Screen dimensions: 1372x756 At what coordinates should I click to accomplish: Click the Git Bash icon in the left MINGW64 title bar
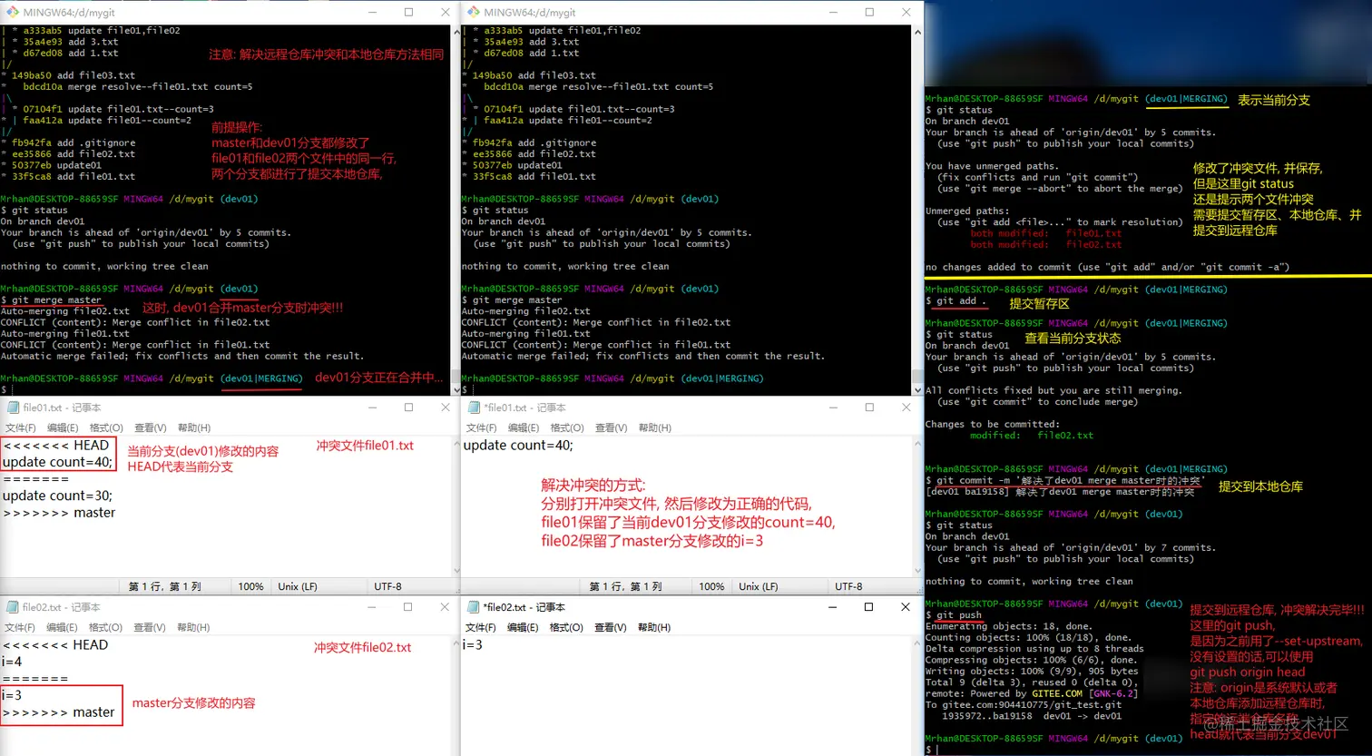tap(13, 13)
